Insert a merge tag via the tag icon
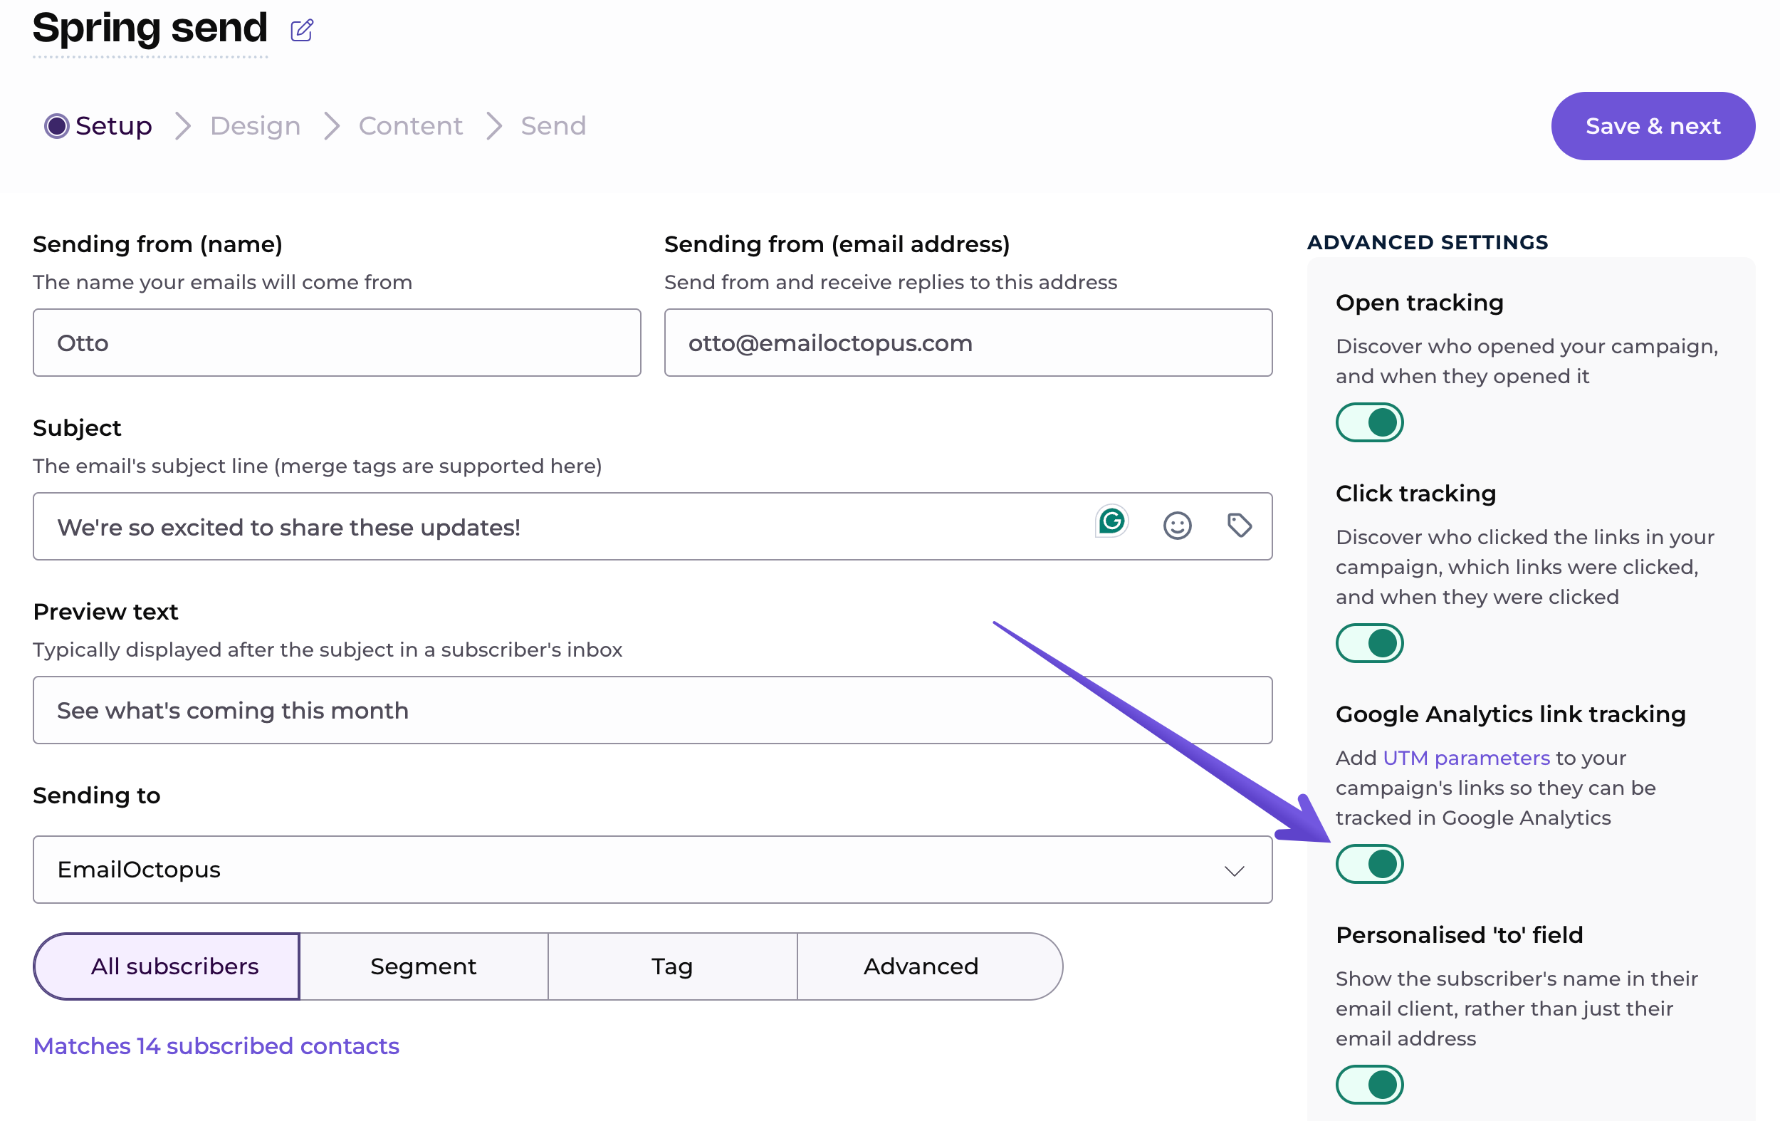This screenshot has width=1780, height=1121. (1239, 526)
